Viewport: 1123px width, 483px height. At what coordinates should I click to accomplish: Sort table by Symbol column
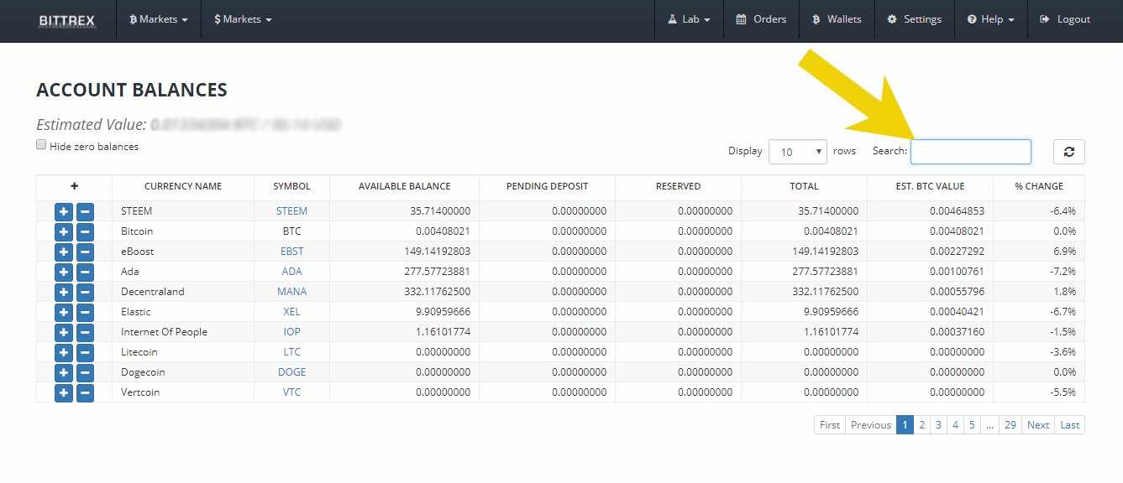tap(292, 186)
